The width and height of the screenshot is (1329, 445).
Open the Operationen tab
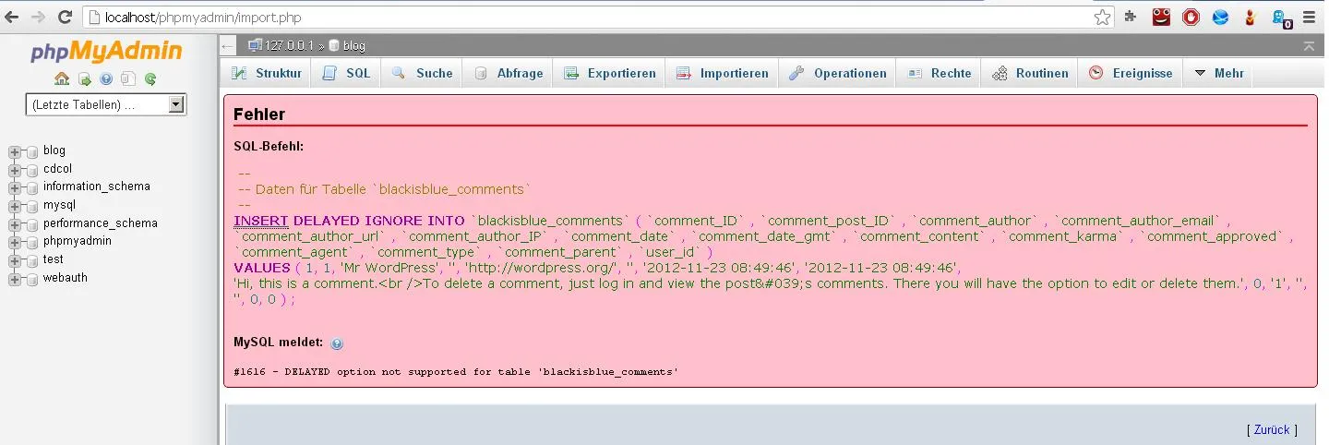coord(837,73)
